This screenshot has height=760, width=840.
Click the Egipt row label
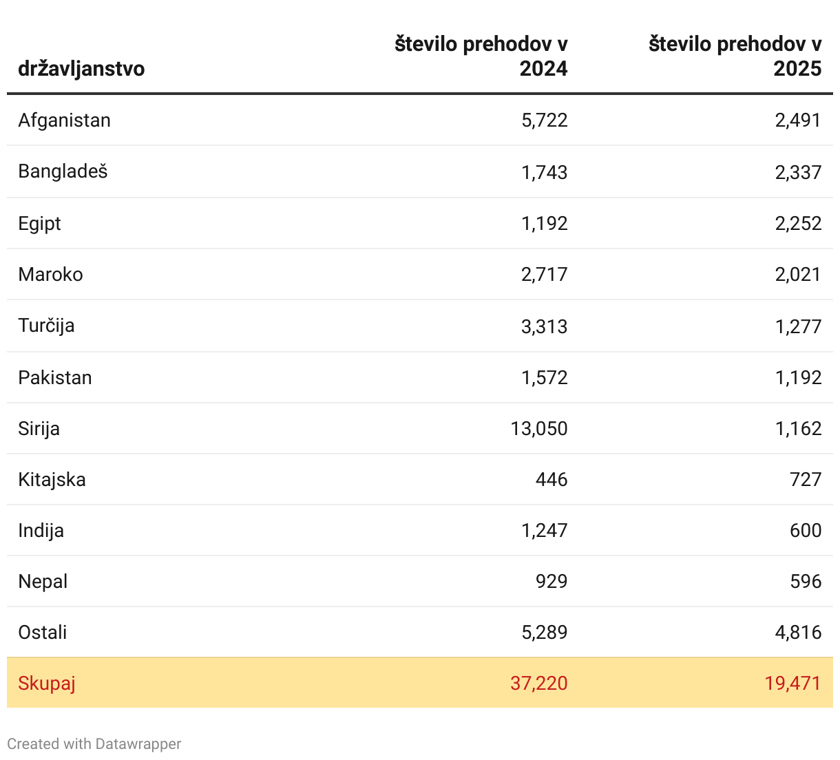pos(39,224)
